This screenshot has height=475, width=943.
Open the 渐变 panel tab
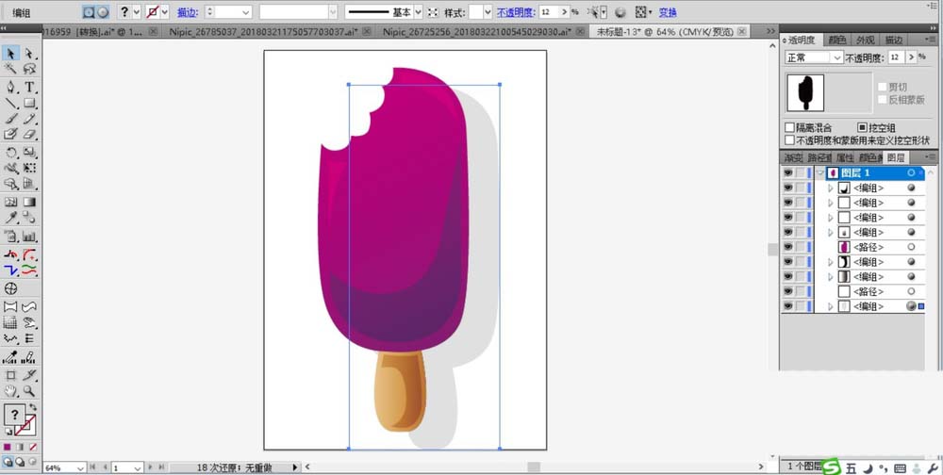tap(793, 157)
